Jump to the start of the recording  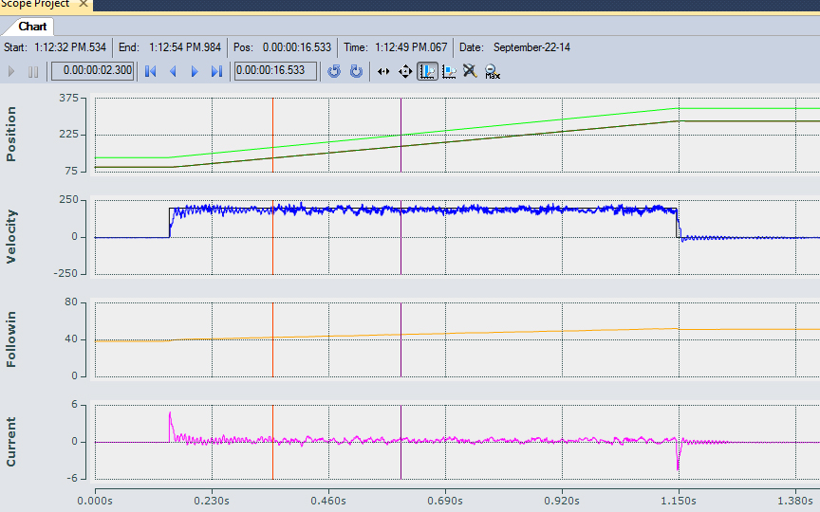[x=151, y=71]
